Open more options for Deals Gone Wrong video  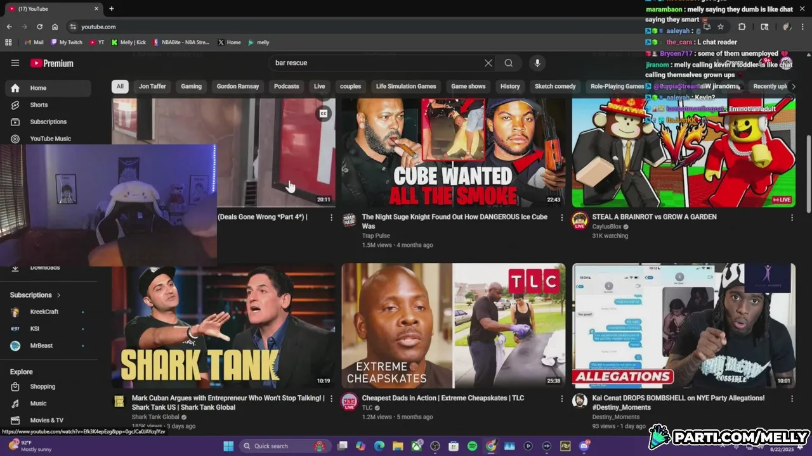click(x=331, y=217)
